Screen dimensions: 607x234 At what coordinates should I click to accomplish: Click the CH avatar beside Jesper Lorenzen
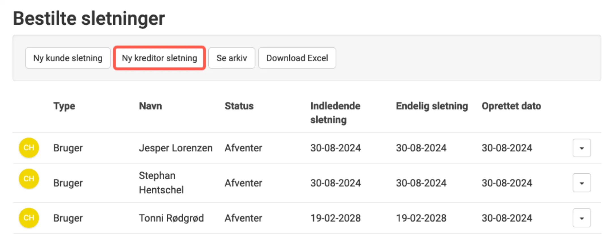[29, 148]
